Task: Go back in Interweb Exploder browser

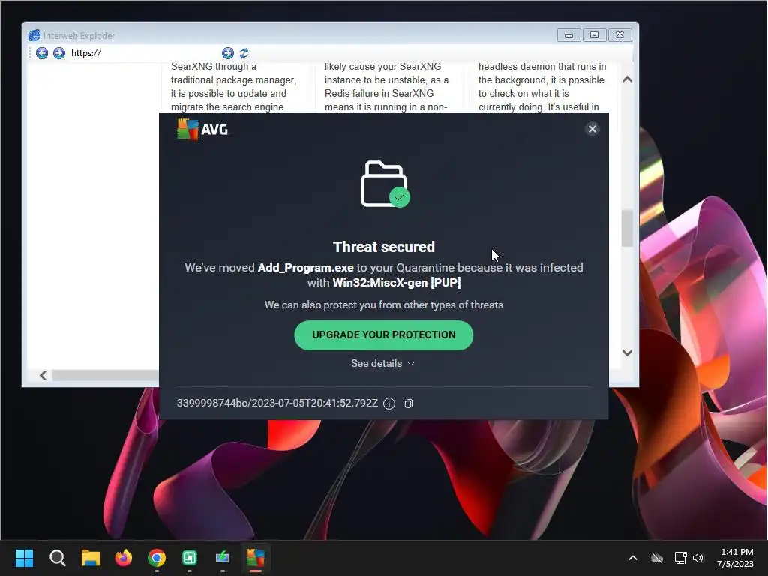Action: (x=42, y=53)
